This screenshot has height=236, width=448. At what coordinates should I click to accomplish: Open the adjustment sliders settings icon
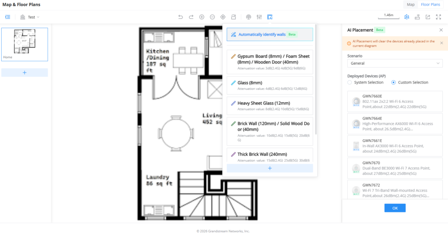point(259,17)
